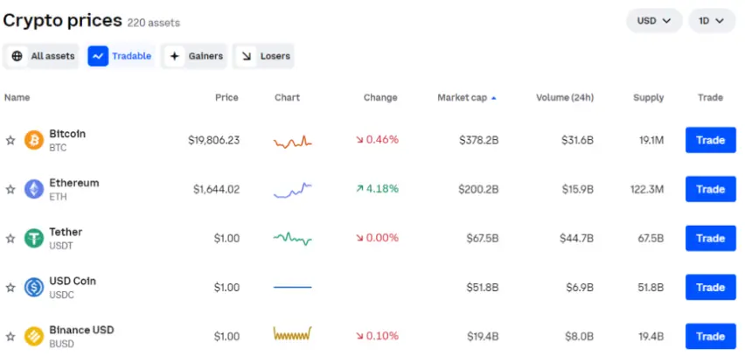The image size is (745, 356).
Task: Click the blue USD Coin logo icon
Action: (34, 288)
